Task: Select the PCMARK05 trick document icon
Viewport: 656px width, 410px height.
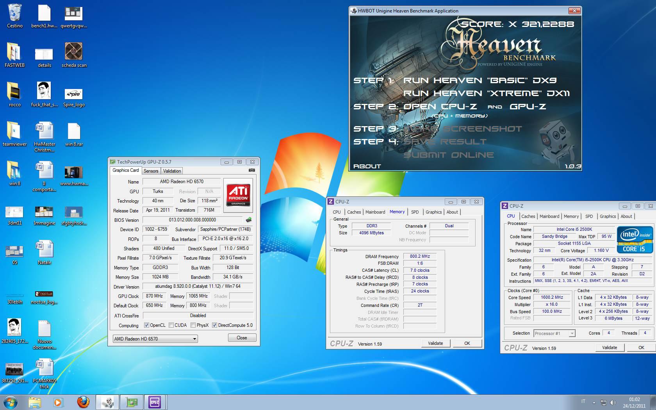Action: [44, 374]
